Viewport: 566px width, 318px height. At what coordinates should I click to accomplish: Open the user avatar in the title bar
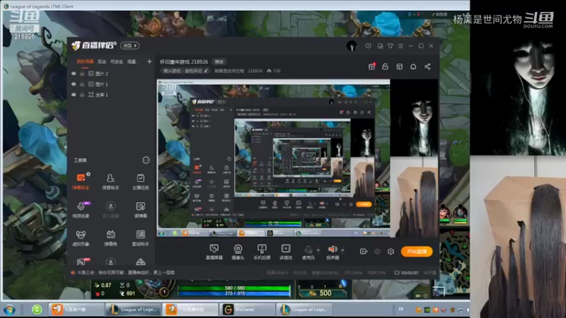tap(352, 46)
